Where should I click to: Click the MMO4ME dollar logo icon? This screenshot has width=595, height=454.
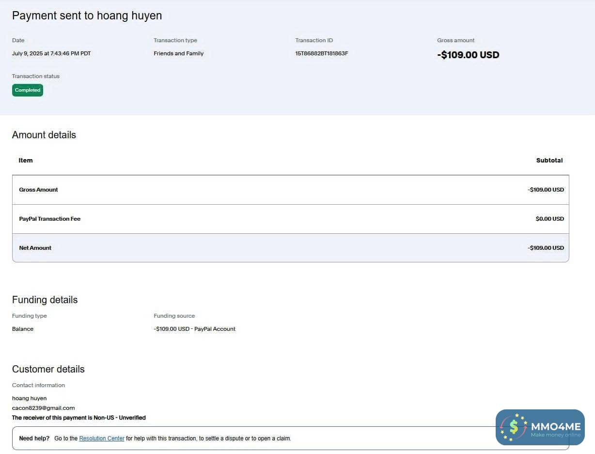coord(514,427)
